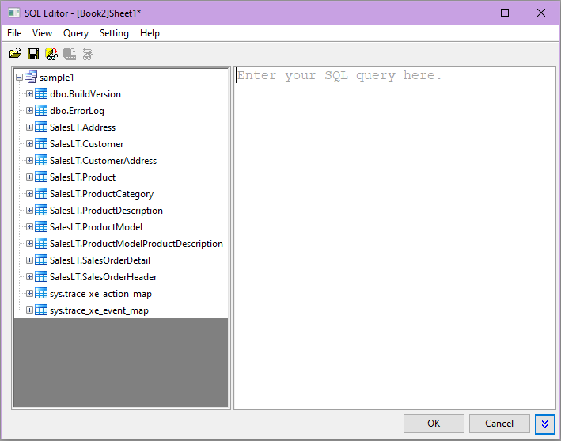Screen dimensions: 561x441
Task: Click the SalesLT.SalesOrderHeader table icon
Action: tap(41, 277)
